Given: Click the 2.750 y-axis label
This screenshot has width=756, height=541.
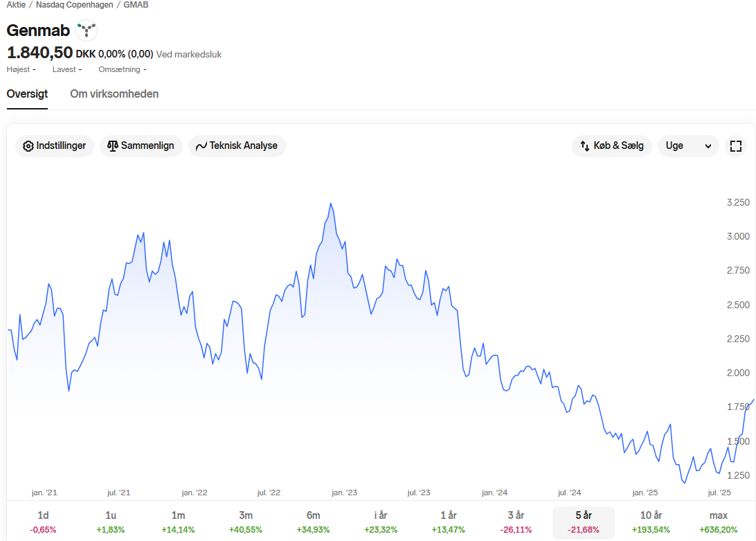Looking at the screenshot, I should pos(738,270).
